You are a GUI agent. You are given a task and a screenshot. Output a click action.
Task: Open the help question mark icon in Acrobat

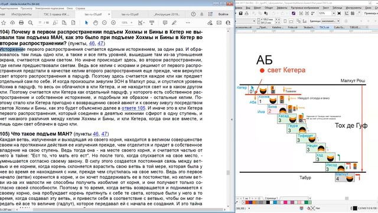pos(193,14)
